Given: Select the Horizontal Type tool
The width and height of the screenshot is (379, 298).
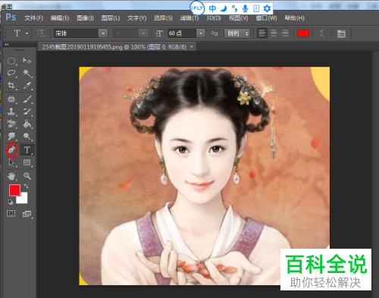Looking at the screenshot, I should coord(27,150).
